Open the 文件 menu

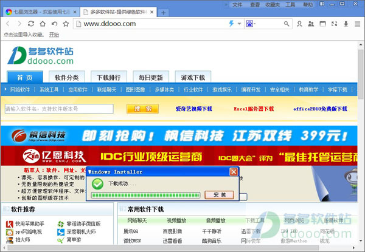237,5
